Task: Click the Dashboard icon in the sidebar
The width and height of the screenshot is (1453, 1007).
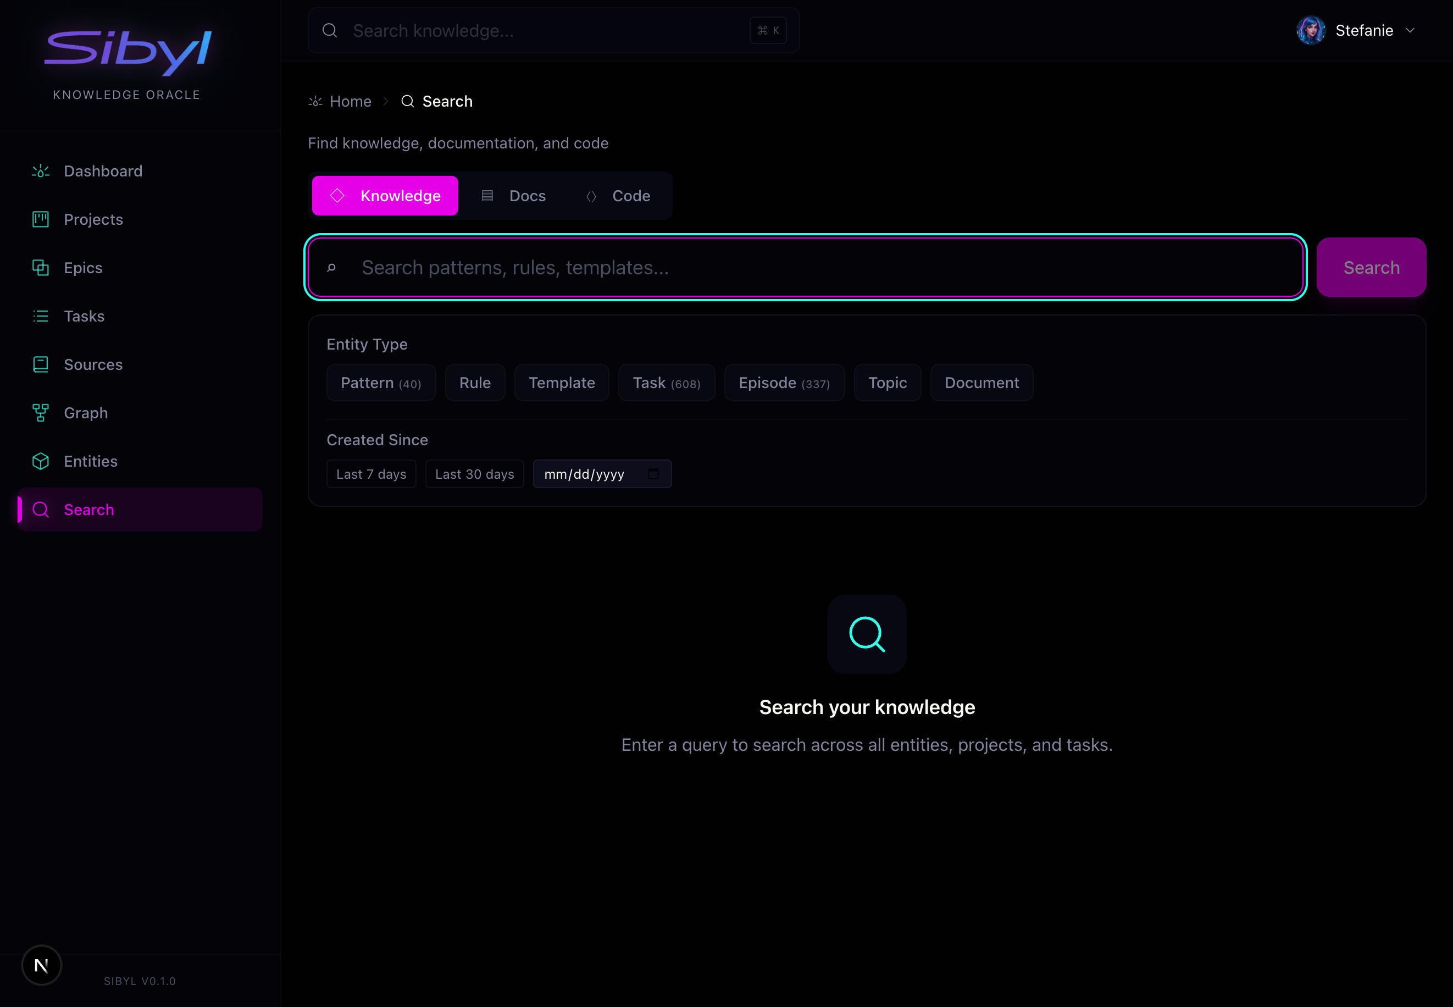Action: pos(40,171)
